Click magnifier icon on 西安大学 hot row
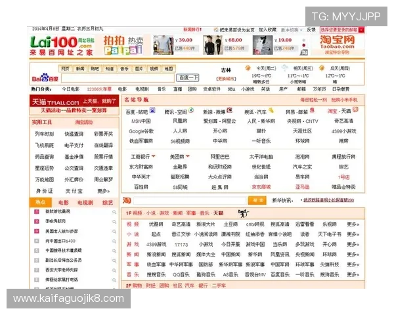394x315 pixels. click(114, 270)
